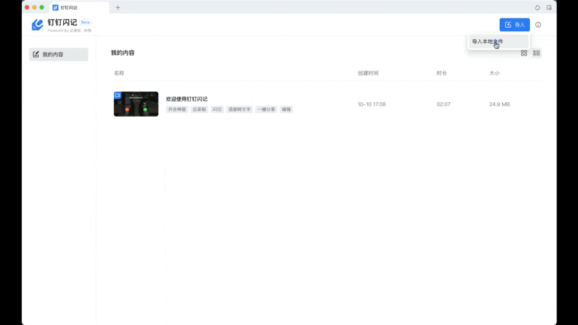Click the 10-10 17:08 creation time
This screenshot has height=325, width=578.
point(371,104)
